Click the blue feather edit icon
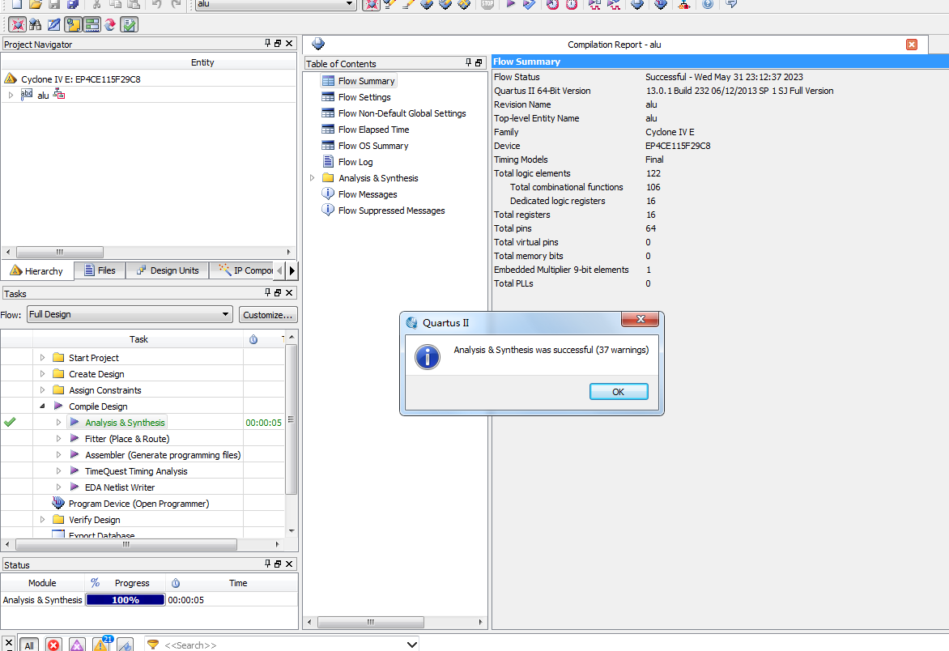 coord(54,25)
